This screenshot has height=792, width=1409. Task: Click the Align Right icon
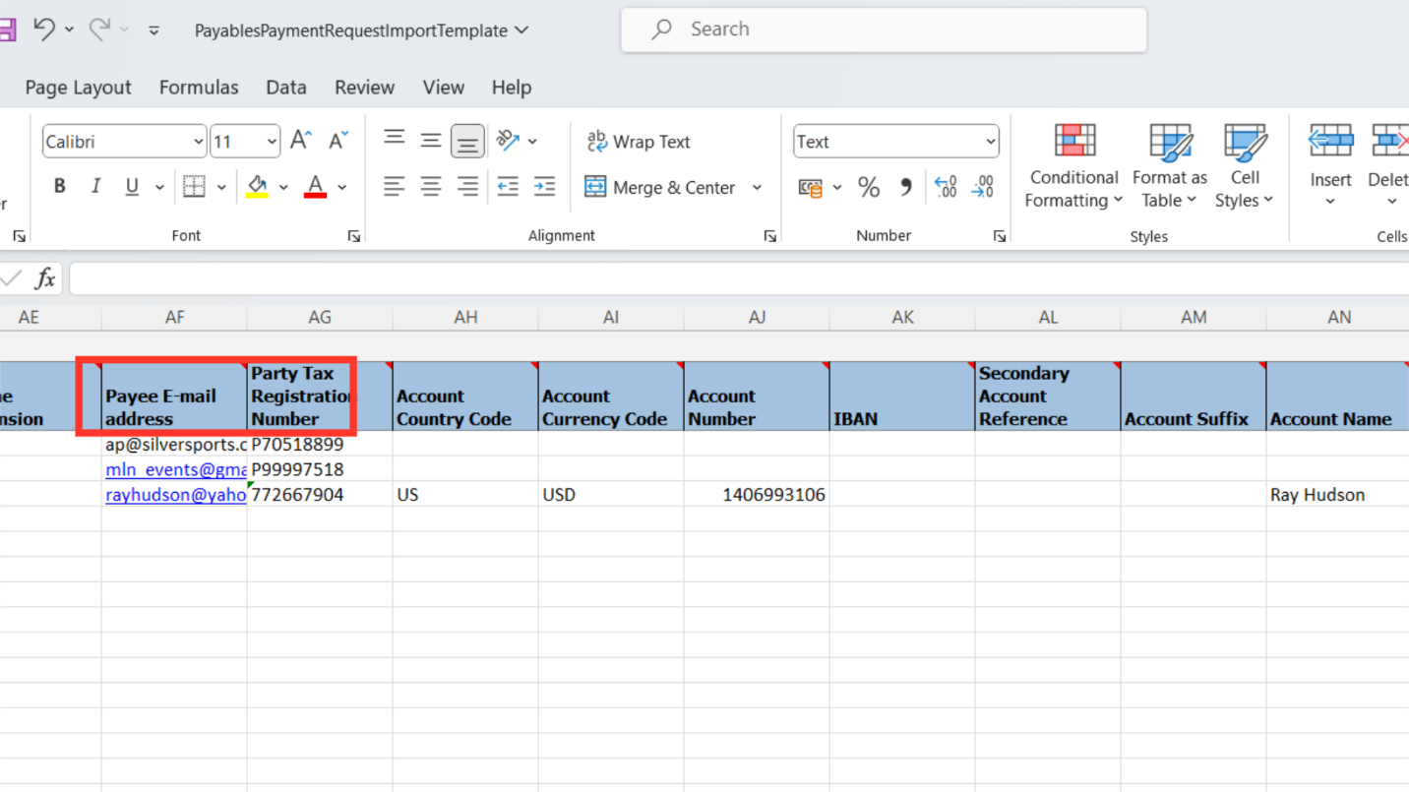point(467,186)
